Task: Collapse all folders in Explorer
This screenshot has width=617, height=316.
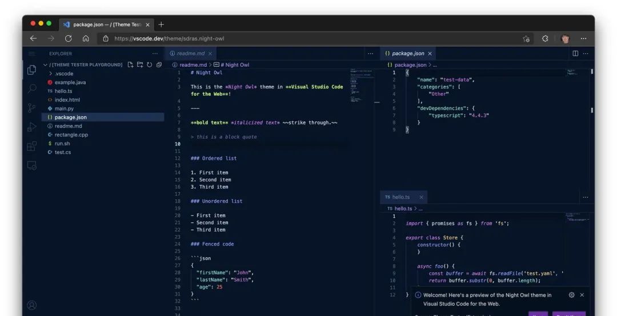Action: pyautogui.click(x=159, y=65)
